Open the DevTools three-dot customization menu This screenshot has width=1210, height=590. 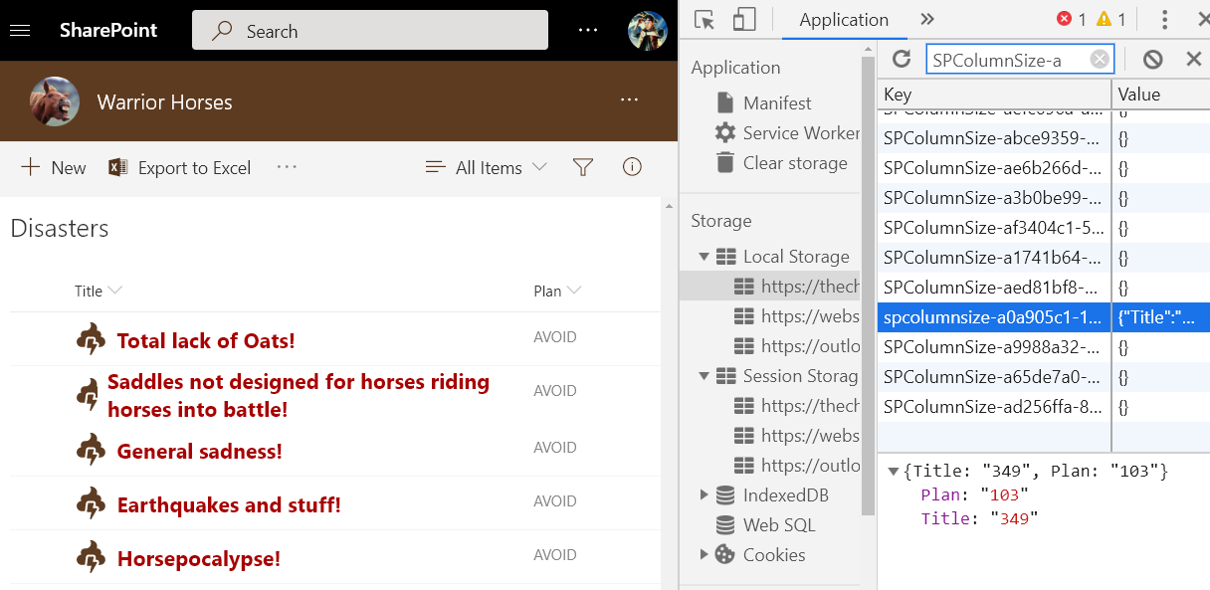[x=1164, y=19]
